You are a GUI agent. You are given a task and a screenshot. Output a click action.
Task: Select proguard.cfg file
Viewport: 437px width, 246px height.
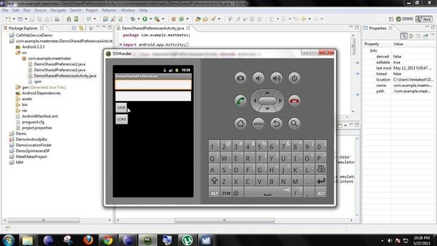tap(33, 122)
